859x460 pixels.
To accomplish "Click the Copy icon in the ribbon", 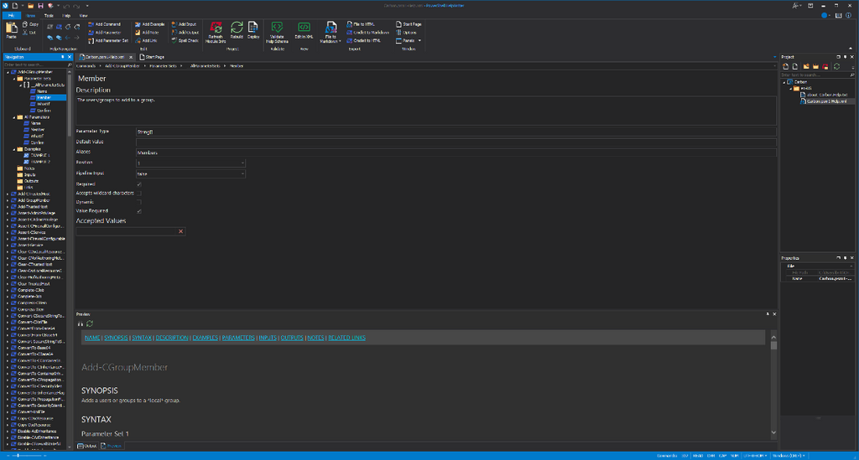I will click(25, 24).
